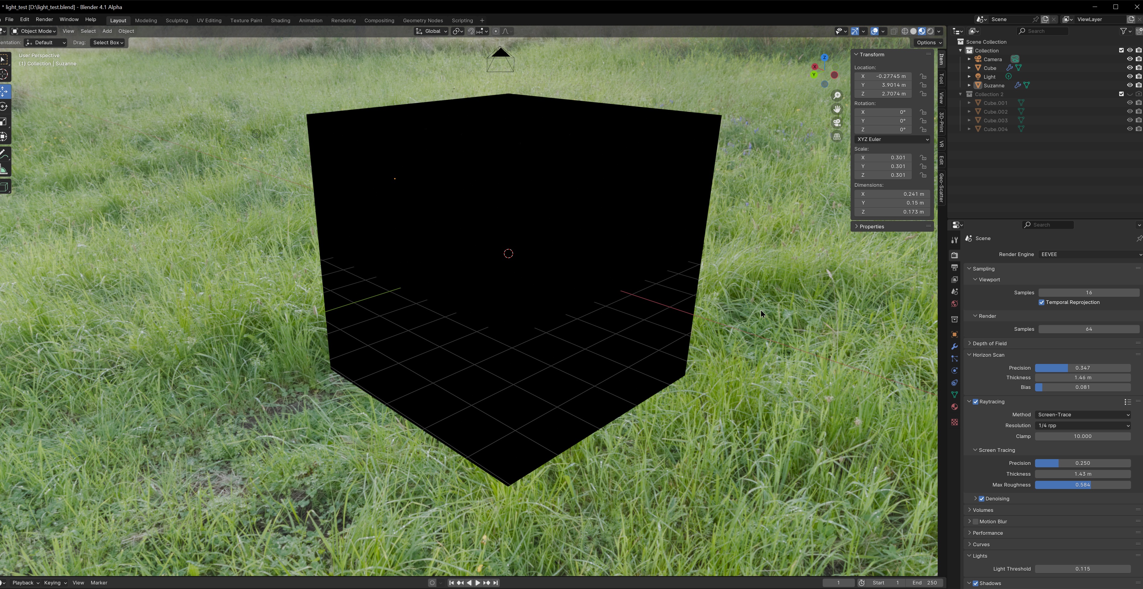Switch to the Shading workspace tab
The image size is (1143, 589).
coord(280,20)
